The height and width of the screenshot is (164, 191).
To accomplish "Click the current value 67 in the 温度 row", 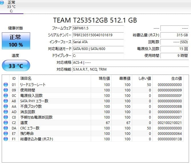I will pyautogui.click(x=108, y=123).
